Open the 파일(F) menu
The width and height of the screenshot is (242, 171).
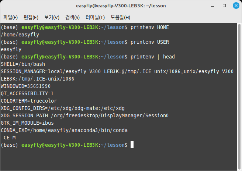point(10,17)
